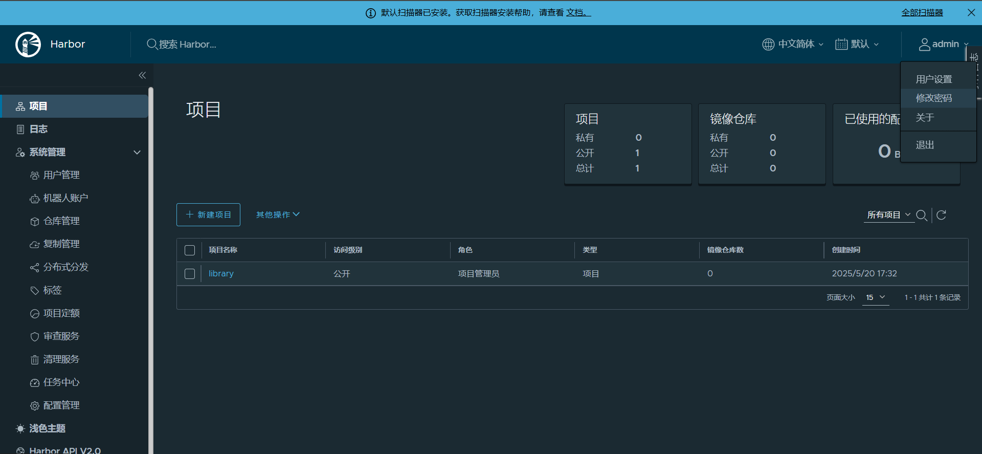Sort by 访问级别 column header
The width and height of the screenshot is (982, 454).
[348, 250]
